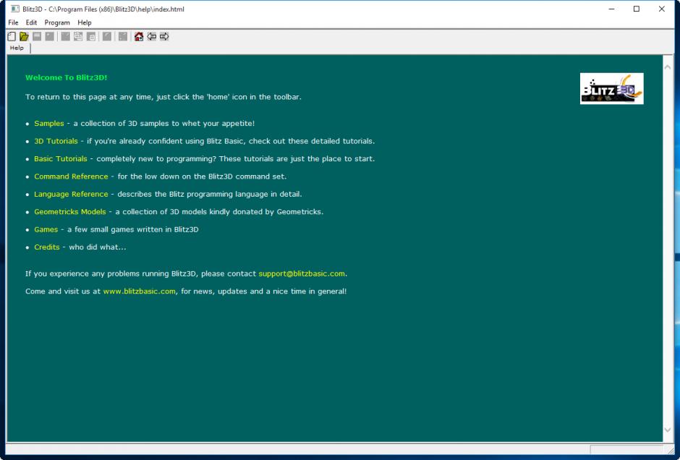Click the greyed Run program toolbar icon
The image size is (680, 460).
point(123,36)
